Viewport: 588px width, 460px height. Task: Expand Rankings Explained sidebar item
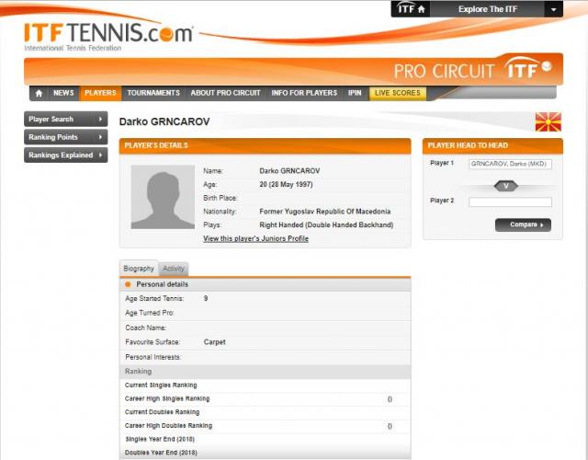[65, 155]
